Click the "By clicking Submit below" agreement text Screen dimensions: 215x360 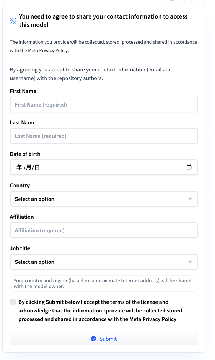click(x=100, y=310)
